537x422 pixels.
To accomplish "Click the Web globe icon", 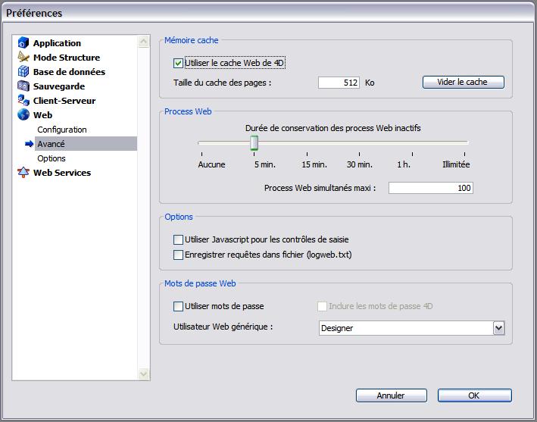I will pyautogui.click(x=23, y=115).
